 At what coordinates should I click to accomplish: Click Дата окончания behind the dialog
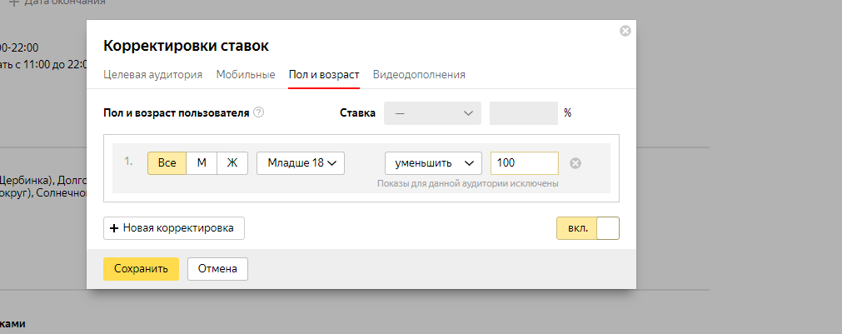(x=57, y=2)
